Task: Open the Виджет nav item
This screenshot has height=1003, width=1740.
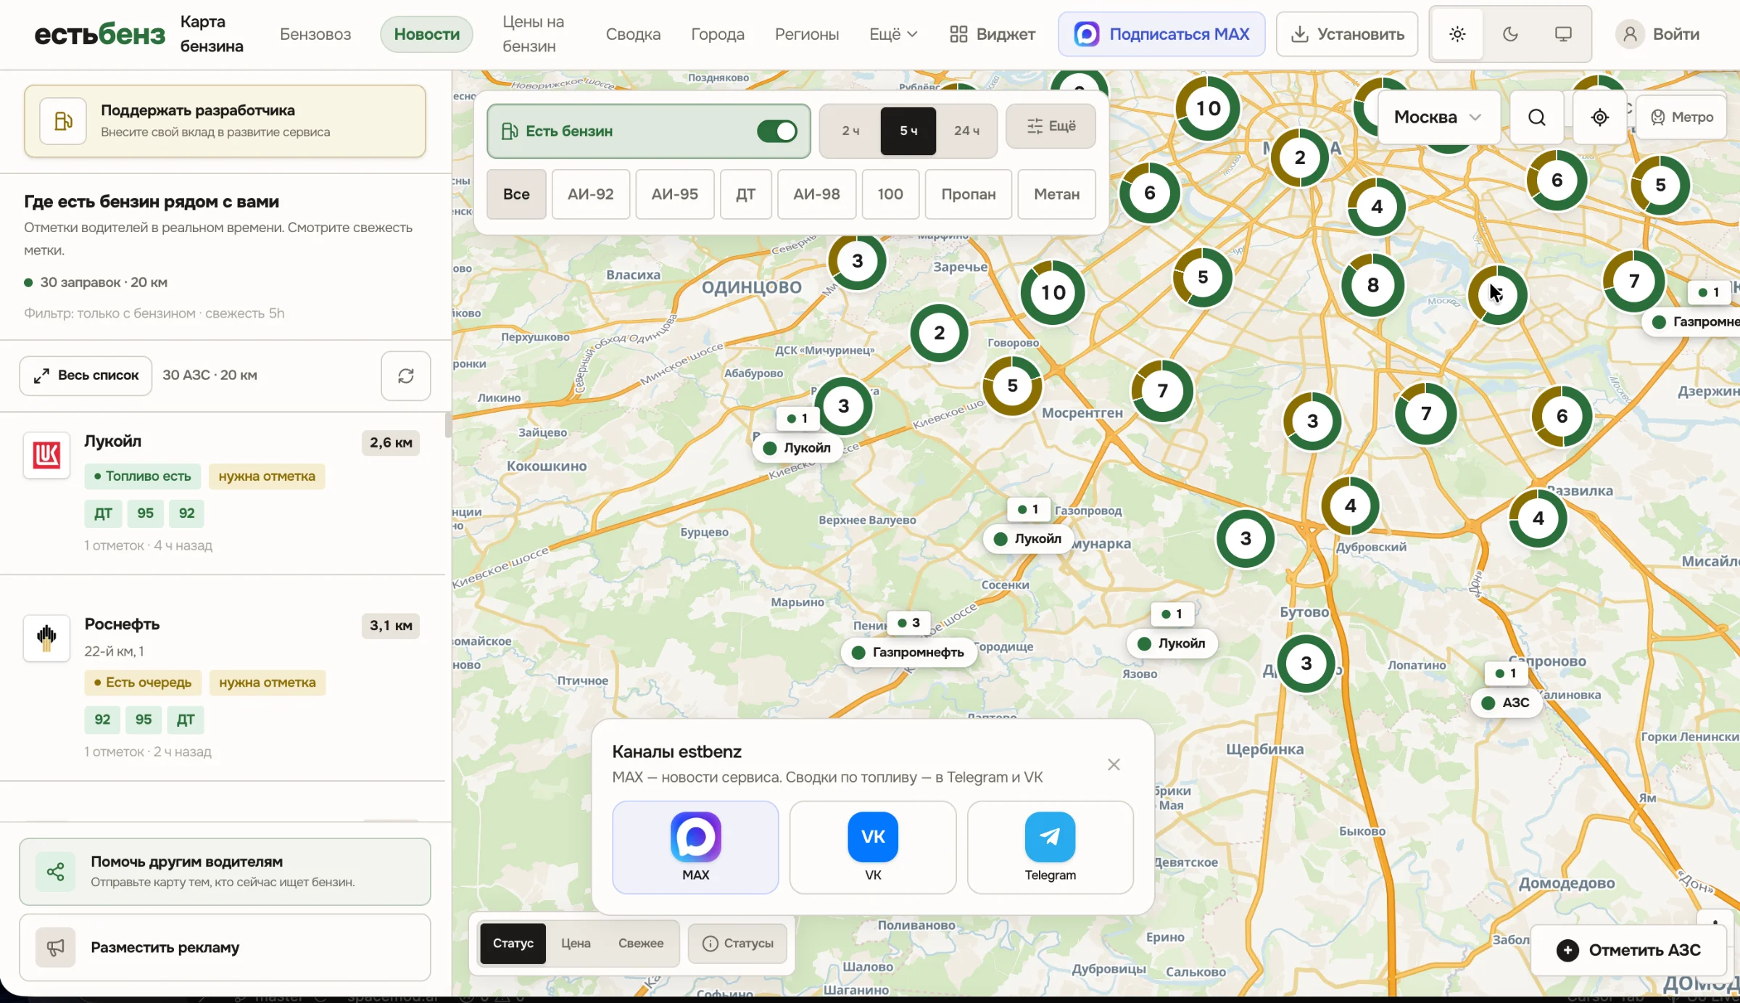Action: tap(993, 34)
